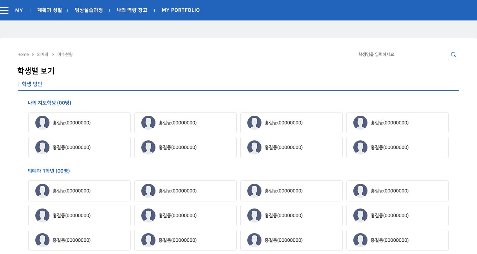Click the 학생별 보기 page heading
The width and height of the screenshot is (477, 254).
[36, 71]
